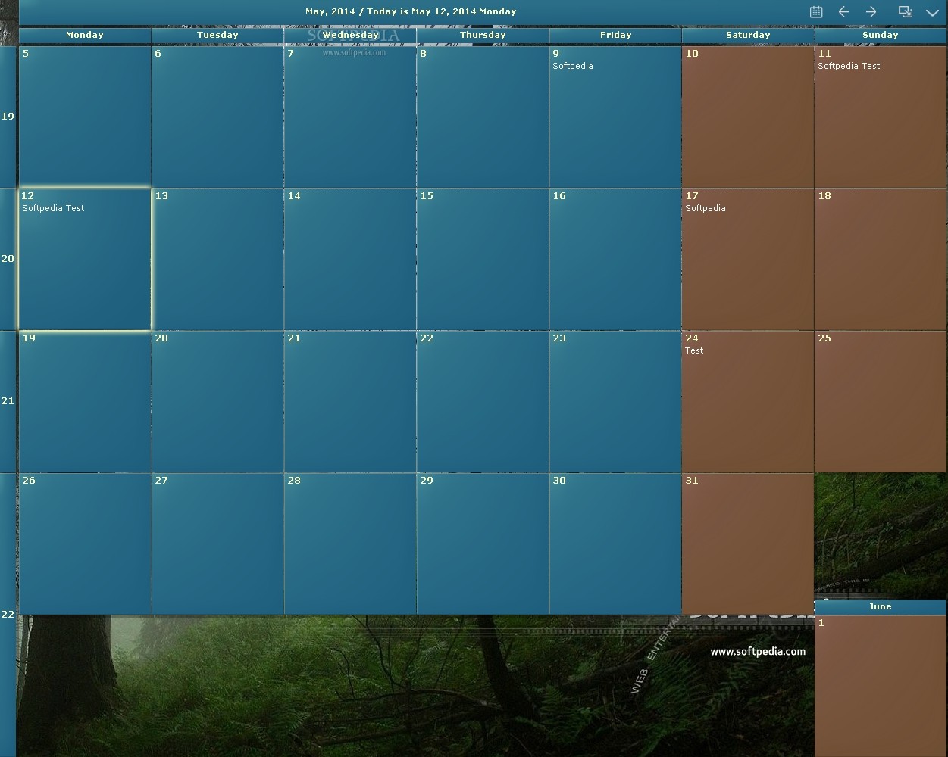Select the May 26 day cell

(85, 544)
